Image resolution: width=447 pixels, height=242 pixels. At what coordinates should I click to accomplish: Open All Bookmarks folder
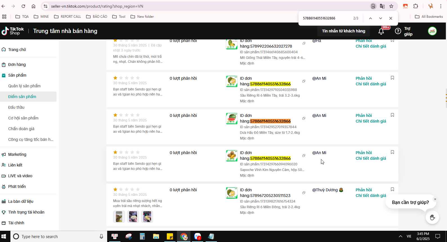pos(429,17)
